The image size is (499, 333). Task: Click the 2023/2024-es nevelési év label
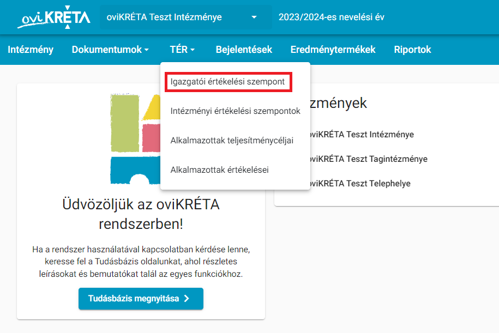[331, 17]
